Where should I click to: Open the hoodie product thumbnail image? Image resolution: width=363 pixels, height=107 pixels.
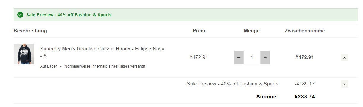click(24, 54)
